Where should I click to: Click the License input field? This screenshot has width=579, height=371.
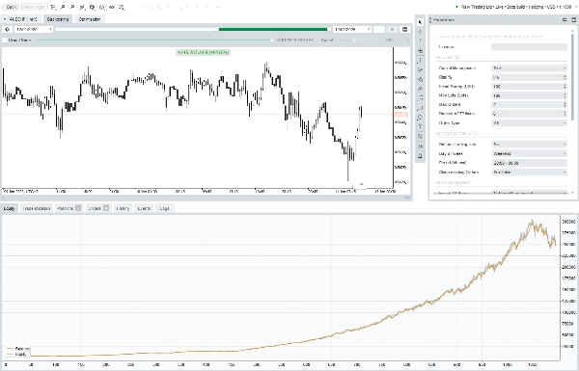[529, 47]
